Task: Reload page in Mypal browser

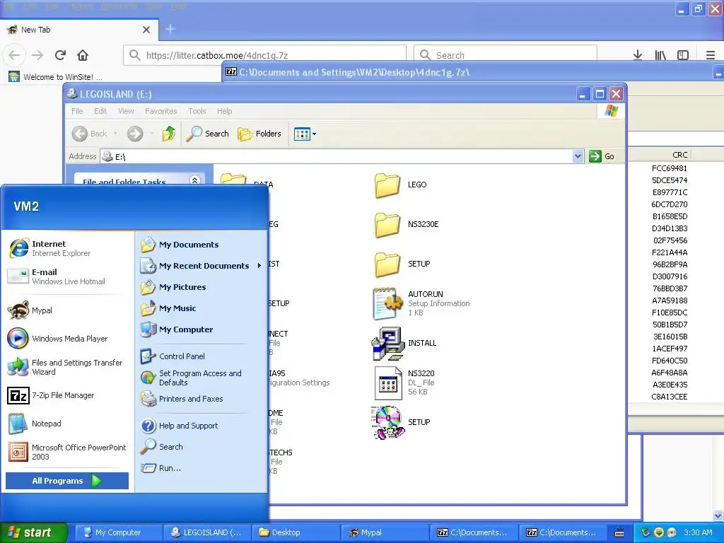Action: (60, 55)
